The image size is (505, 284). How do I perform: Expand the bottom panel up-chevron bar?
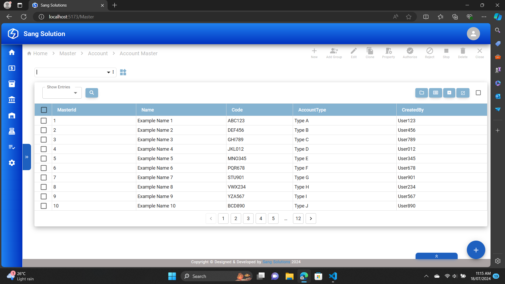click(436, 256)
